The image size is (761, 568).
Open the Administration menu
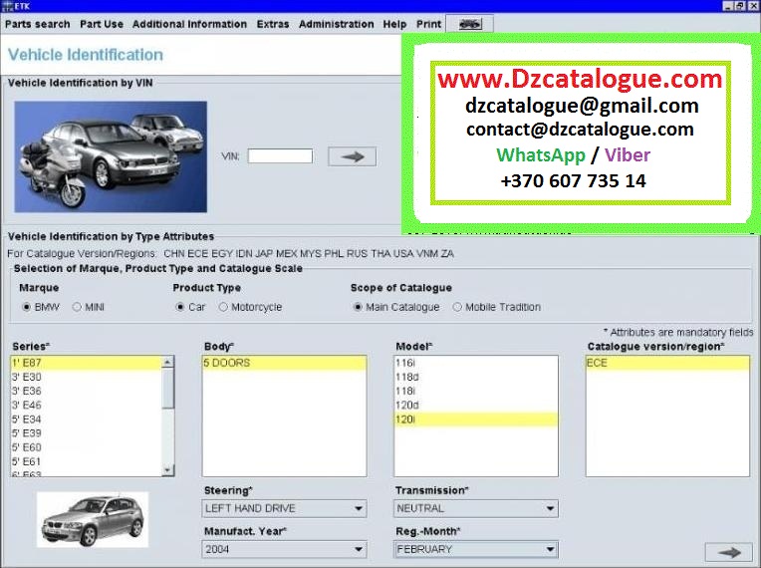[x=337, y=24]
